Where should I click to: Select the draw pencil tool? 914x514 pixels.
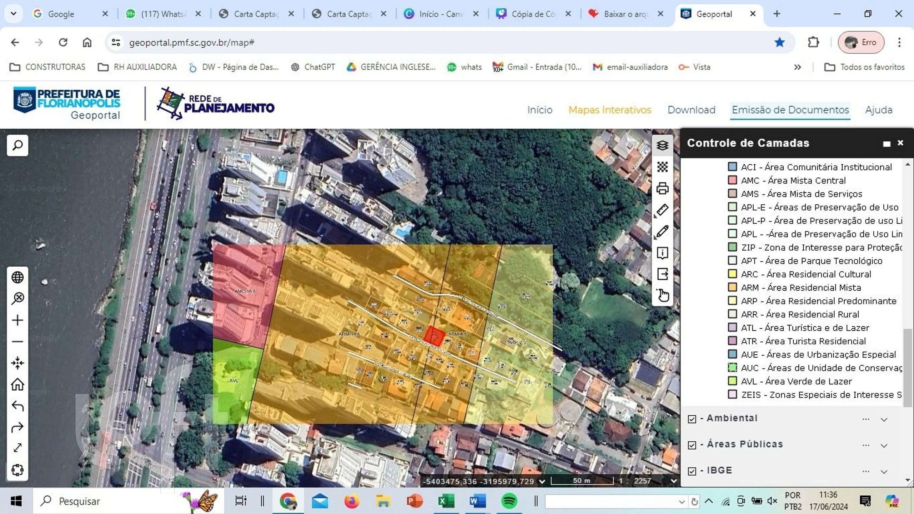[662, 231]
